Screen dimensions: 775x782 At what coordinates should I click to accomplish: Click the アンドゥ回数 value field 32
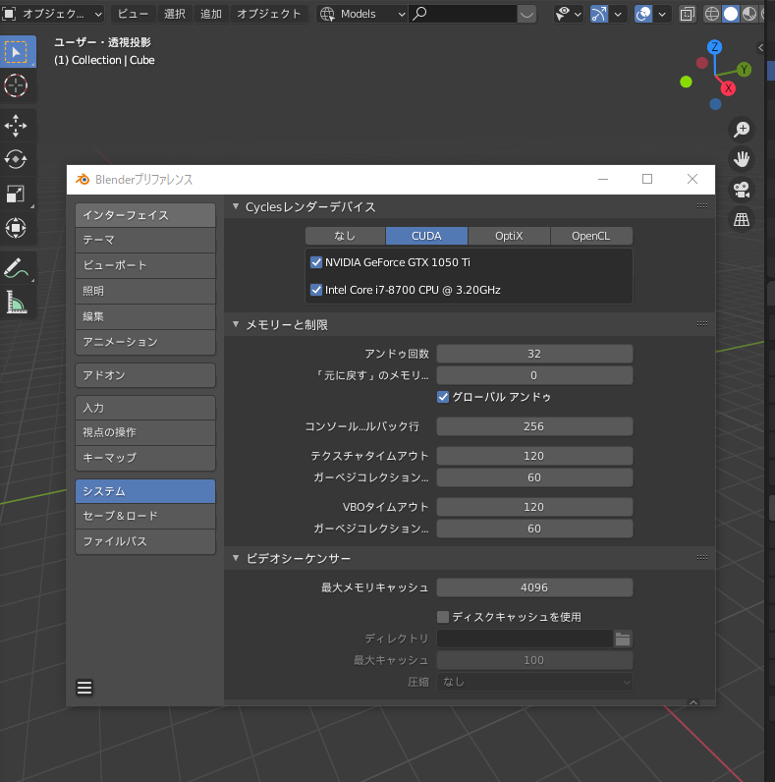tap(534, 354)
